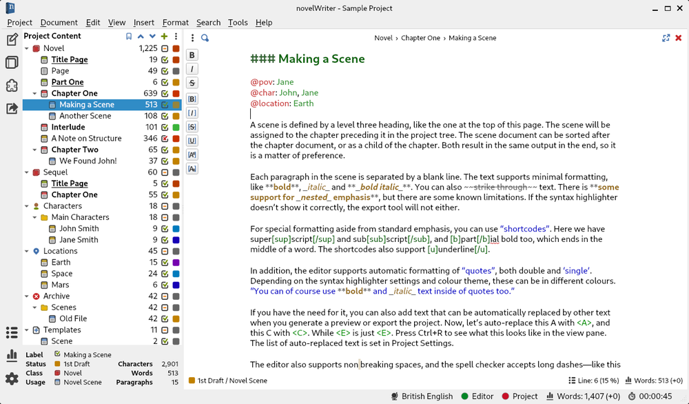Open Project Content more options dots

(x=176, y=36)
